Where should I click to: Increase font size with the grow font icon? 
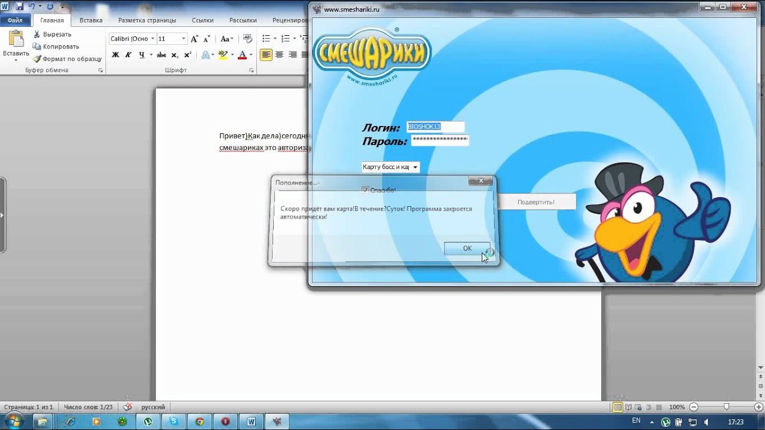tap(194, 39)
